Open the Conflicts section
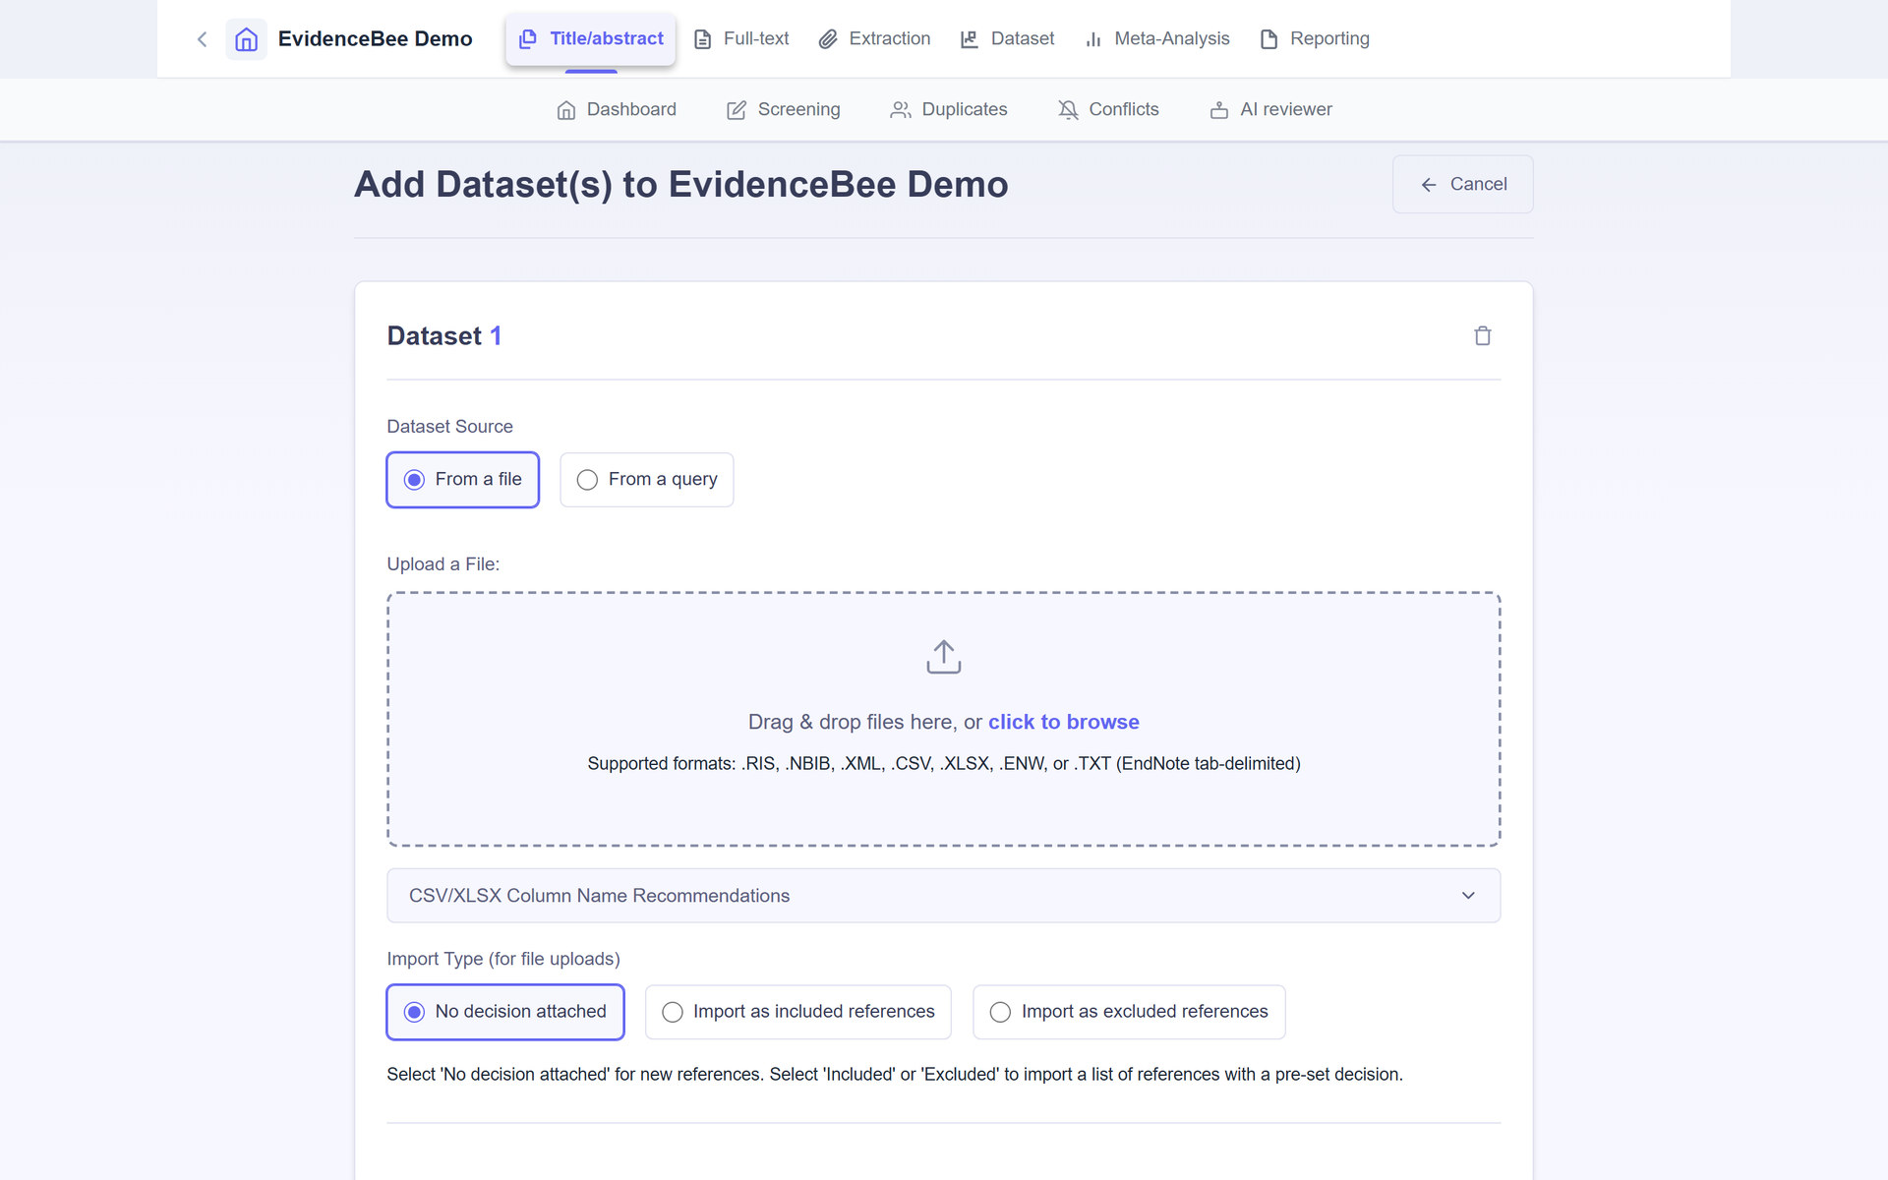Viewport: 1888px width, 1180px height. tap(1109, 110)
